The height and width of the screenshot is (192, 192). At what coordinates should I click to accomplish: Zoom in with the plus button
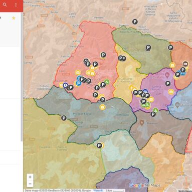(x=30, y=177)
